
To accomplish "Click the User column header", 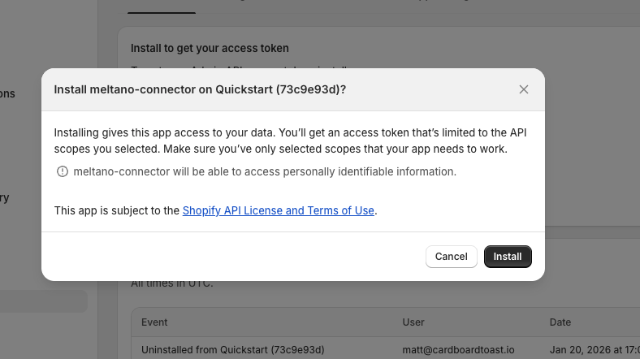I will [413, 322].
